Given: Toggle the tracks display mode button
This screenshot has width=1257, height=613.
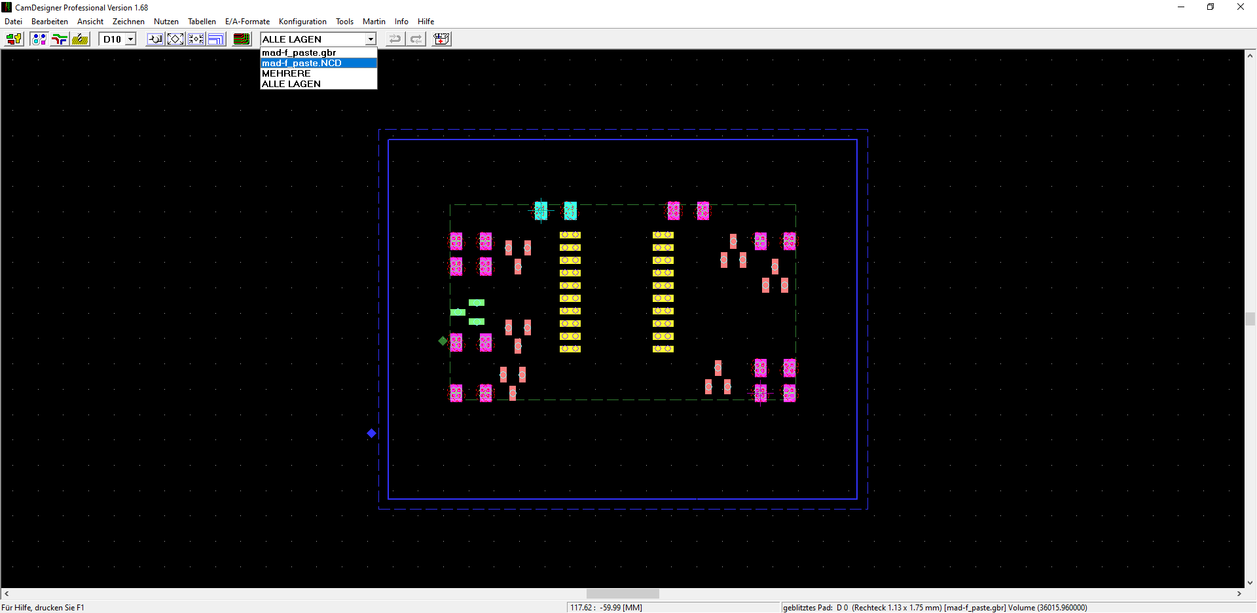Looking at the screenshot, I should point(60,39).
